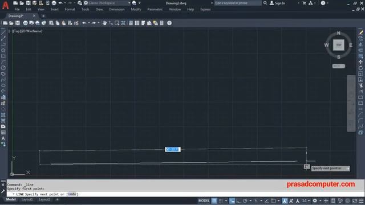
Task: Open the AutoCAD application menu logo
Action: 5,5
